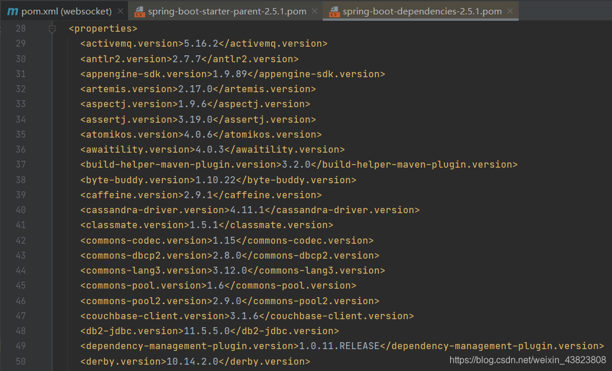The width and height of the screenshot is (612, 371).
Task: Click the blog.csdn.net watermark link
Action: point(527,360)
